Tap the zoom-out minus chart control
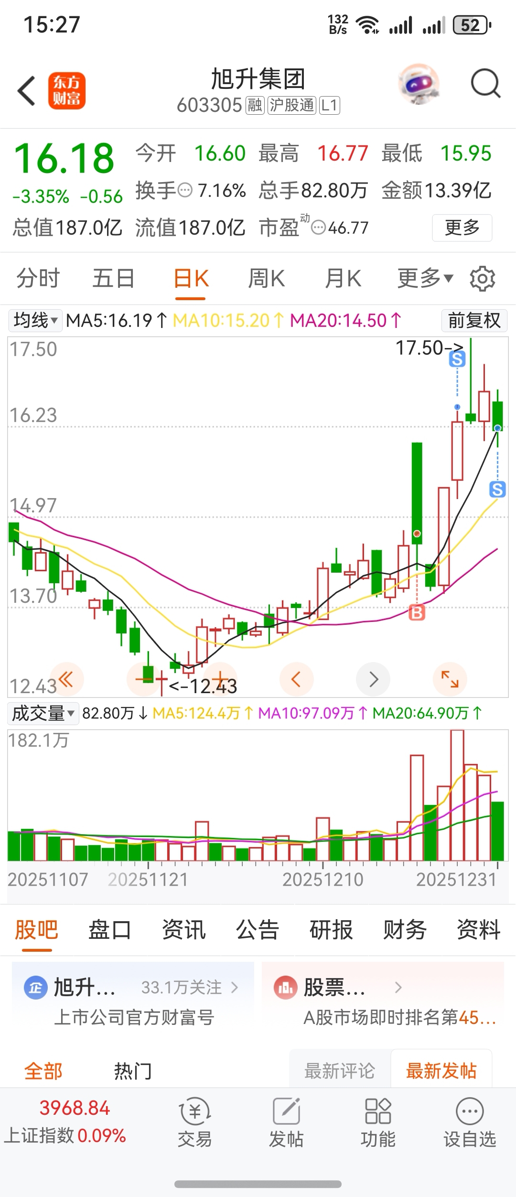This screenshot has width=516, height=1197. coord(143,679)
